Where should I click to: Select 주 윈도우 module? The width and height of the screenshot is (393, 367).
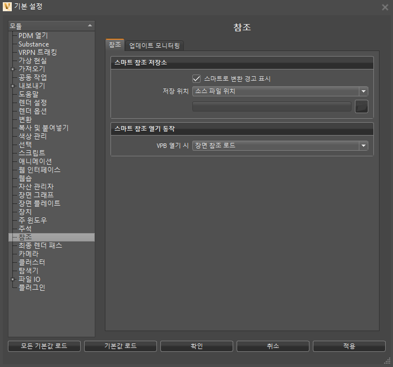click(33, 220)
